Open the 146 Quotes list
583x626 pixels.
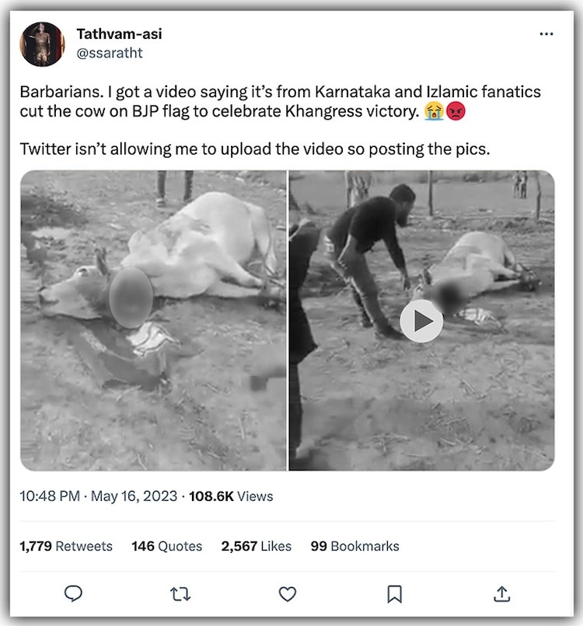pyautogui.click(x=166, y=546)
